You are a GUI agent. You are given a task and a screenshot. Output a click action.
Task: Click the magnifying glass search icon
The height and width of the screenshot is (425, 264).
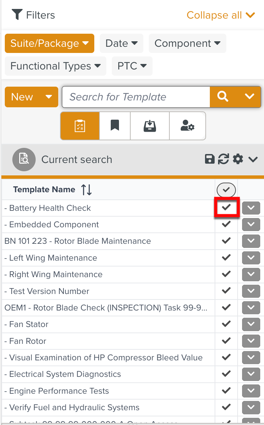223,97
